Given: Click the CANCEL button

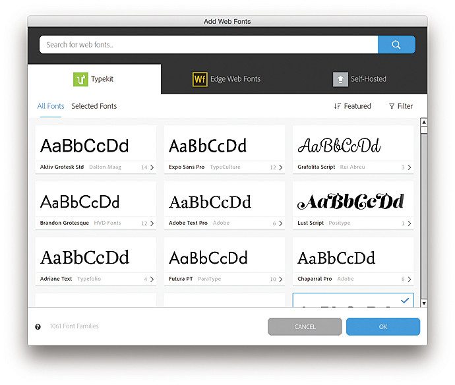Looking at the screenshot, I should click(x=305, y=327).
